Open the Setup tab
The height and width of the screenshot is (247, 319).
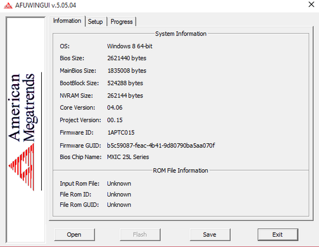[96, 21]
